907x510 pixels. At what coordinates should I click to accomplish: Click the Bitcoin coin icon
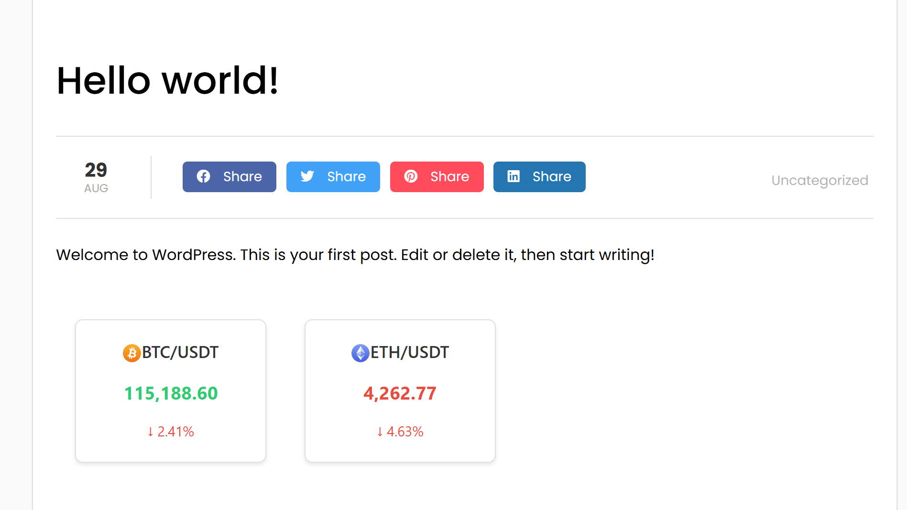pos(131,353)
